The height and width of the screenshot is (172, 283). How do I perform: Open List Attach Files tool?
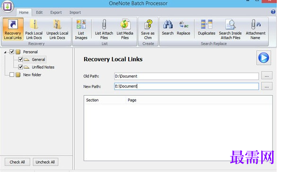point(104,29)
